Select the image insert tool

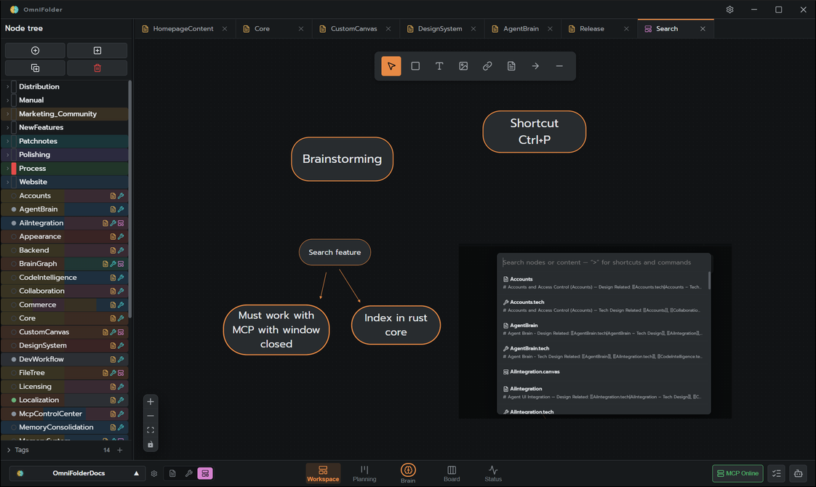coord(463,66)
